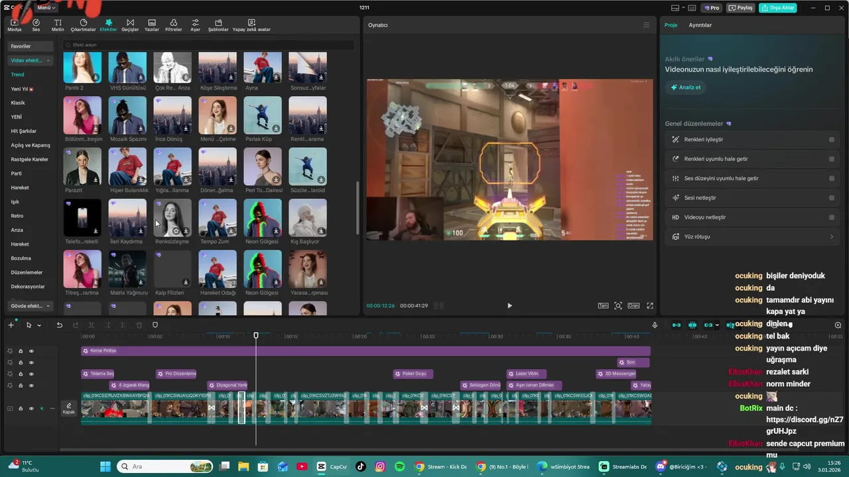Lock the Kenar Pırıltısı effect track
This screenshot has width=849, height=477.
[x=21, y=351]
